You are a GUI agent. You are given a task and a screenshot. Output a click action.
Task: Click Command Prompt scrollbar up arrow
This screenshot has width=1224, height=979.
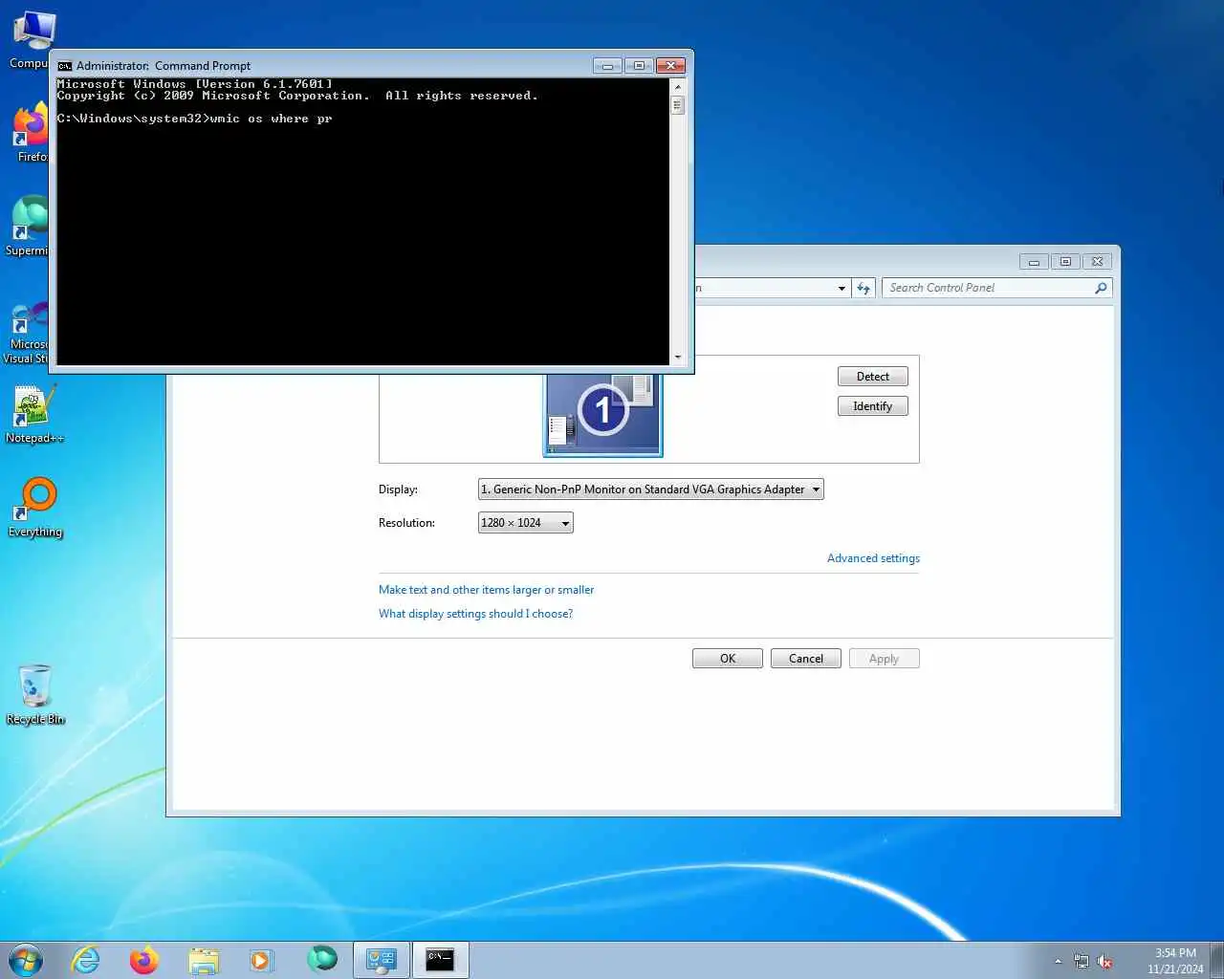click(678, 87)
